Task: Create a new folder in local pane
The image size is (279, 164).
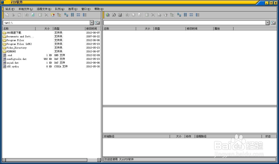Action: (x=53, y=15)
